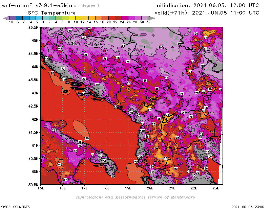Click the orange 14 to 16 legend swatch

coord(92,18)
